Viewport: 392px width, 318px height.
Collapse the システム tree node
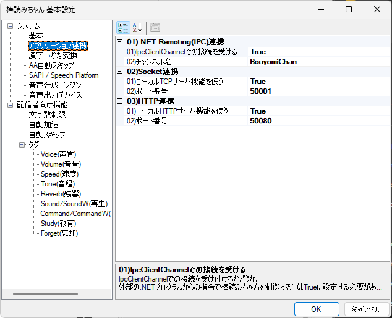pos(11,26)
